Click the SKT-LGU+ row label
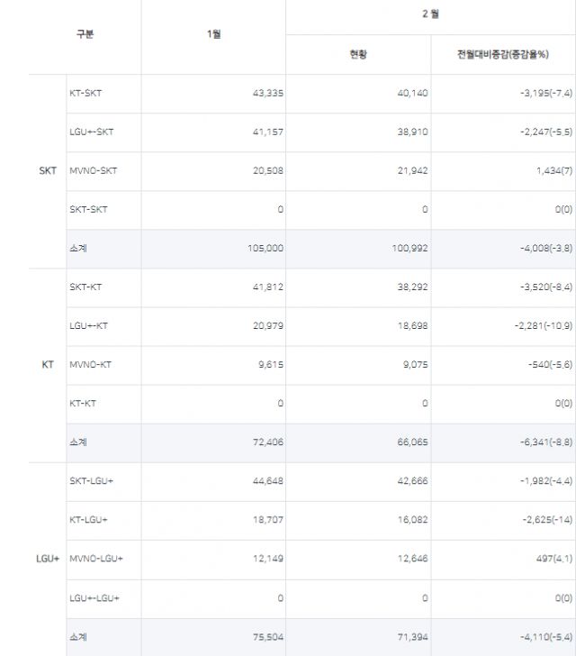This screenshot has width=576, height=656. click(x=91, y=481)
